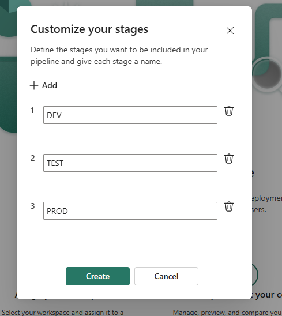
Task: Remove the TEST stage via its trash icon
Action: click(229, 159)
